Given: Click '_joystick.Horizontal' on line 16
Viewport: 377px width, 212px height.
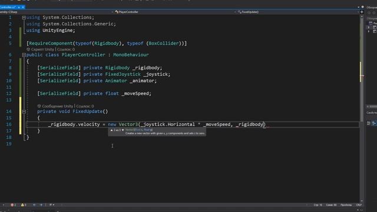Looking at the screenshot, I should [x=167, y=124].
